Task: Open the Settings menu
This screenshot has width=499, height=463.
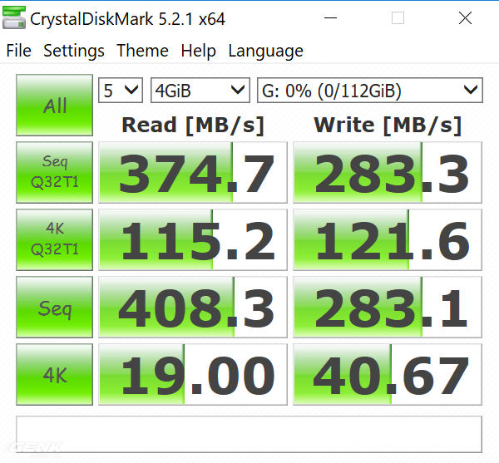Action: pos(74,51)
